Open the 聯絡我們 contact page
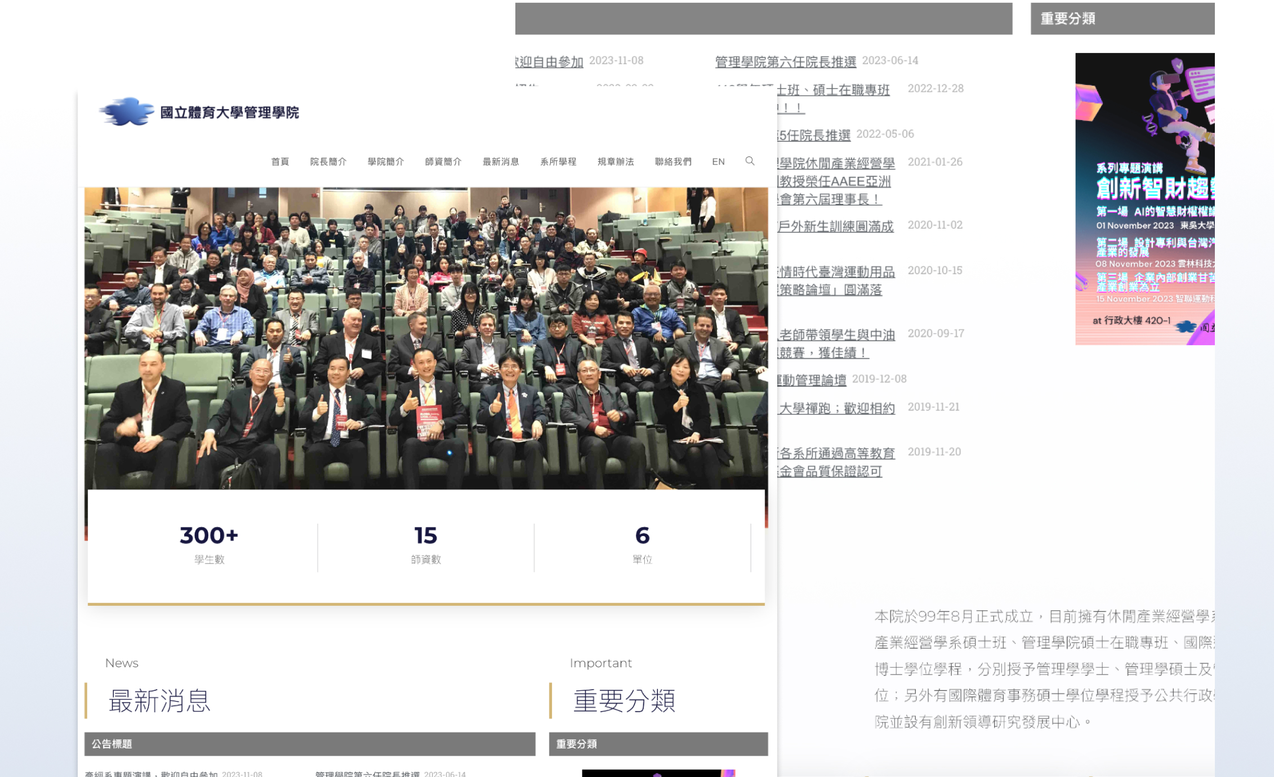The height and width of the screenshot is (777, 1274). [674, 162]
